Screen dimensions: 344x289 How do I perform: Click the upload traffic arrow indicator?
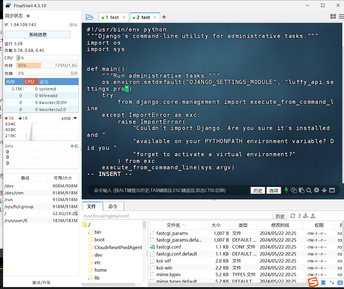click(6, 118)
